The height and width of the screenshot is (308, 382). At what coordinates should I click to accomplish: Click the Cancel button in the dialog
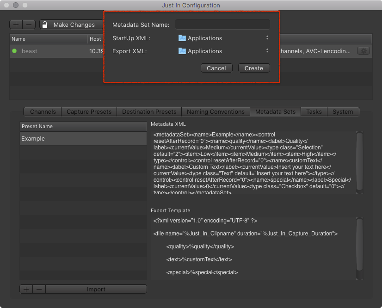(x=216, y=68)
